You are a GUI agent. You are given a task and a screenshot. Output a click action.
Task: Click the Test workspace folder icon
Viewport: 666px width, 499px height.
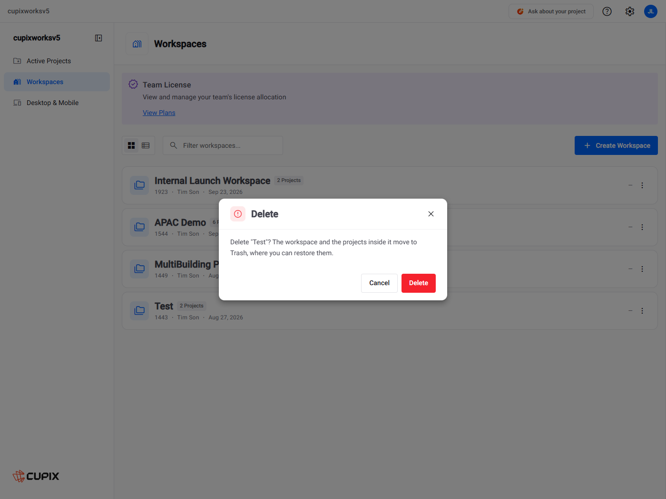coord(139,311)
